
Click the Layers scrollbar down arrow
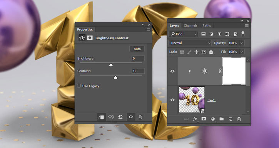pyautogui.click(x=248, y=111)
